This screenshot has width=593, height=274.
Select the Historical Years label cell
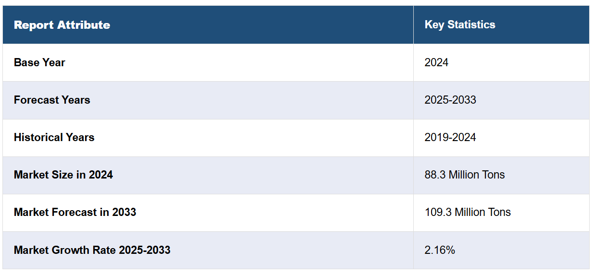click(54, 137)
